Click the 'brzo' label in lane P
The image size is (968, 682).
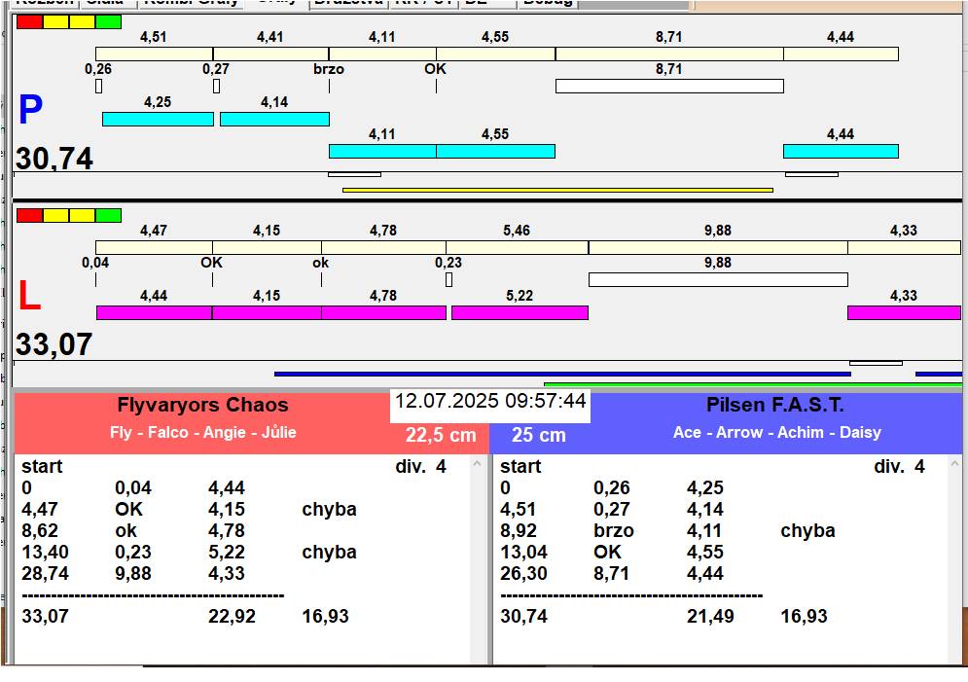pos(329,69)
